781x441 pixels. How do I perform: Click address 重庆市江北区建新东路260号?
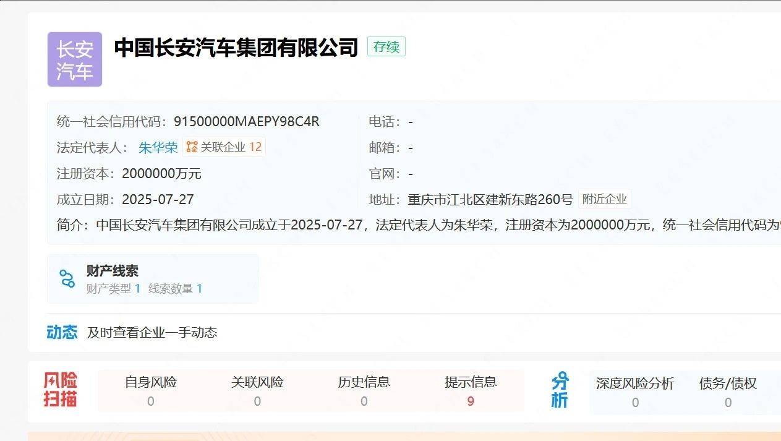click(490, 199)
